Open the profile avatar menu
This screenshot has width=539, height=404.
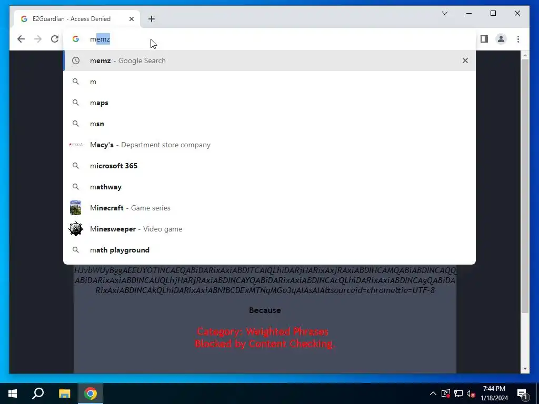pyautogui.click(x=501, y=39)
